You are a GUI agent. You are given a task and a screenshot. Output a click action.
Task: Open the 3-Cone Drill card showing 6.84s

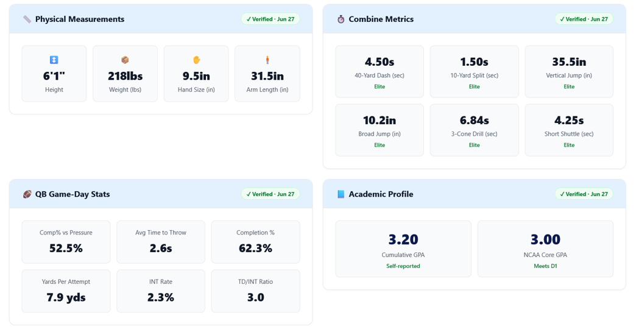point(474,130)
